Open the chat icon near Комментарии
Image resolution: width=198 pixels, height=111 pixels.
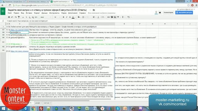[160, 13]
